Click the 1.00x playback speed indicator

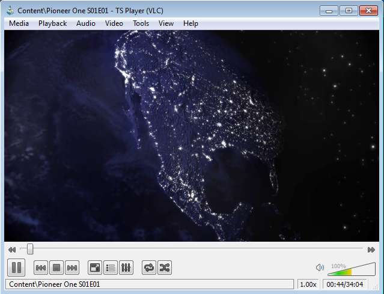pos(308,284)
